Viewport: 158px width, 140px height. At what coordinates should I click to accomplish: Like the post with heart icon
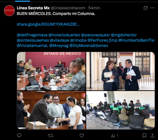82,135
